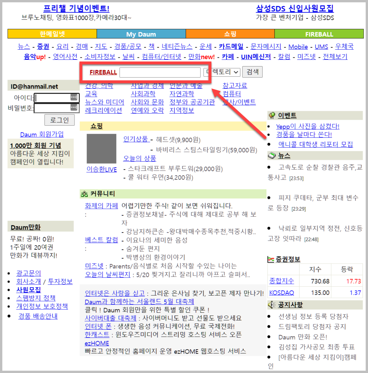The image size is (368, 373).
Task: Open the 인터넷은 사랑을 싣고 link
Action: click(x=115, y=293)
